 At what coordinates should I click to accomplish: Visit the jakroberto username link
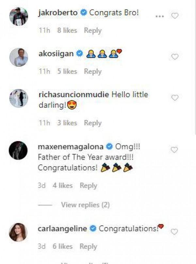[x=57, y=13]
